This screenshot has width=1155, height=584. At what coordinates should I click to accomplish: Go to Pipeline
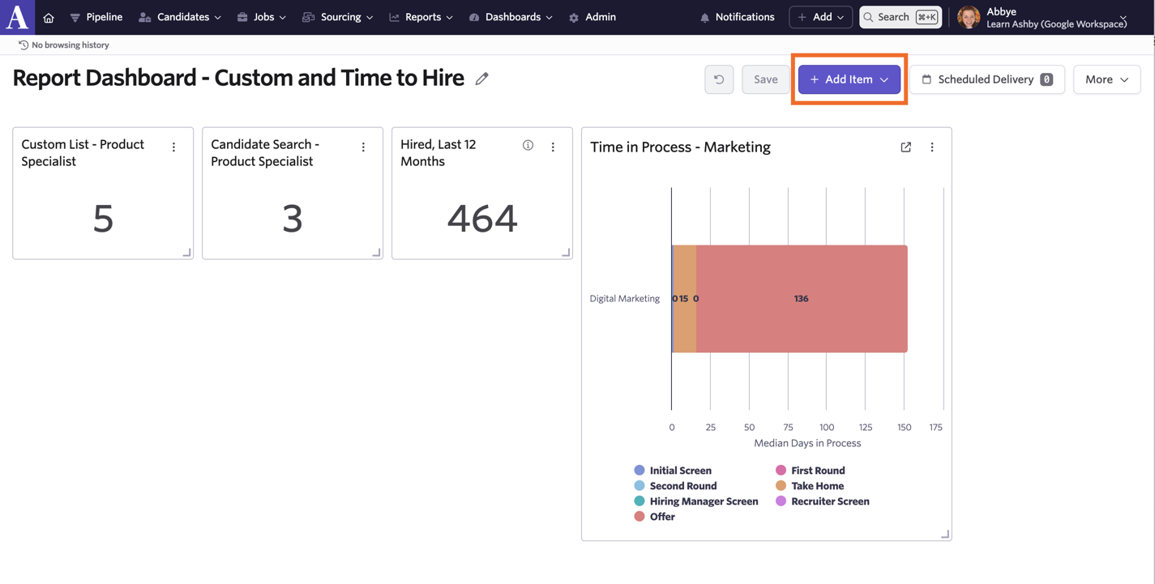tap(96, 17)
